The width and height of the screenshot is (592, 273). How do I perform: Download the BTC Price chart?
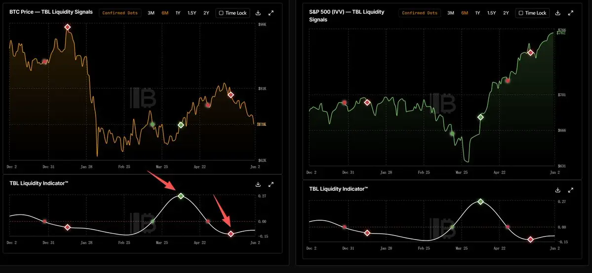click(x=258, y=13)
